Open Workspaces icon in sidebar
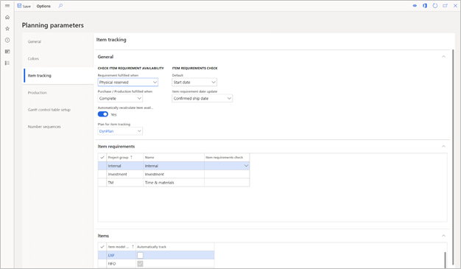The image size is (461, 269). [x=7, y=52]
